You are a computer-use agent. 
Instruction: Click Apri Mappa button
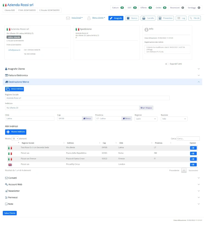146,108
